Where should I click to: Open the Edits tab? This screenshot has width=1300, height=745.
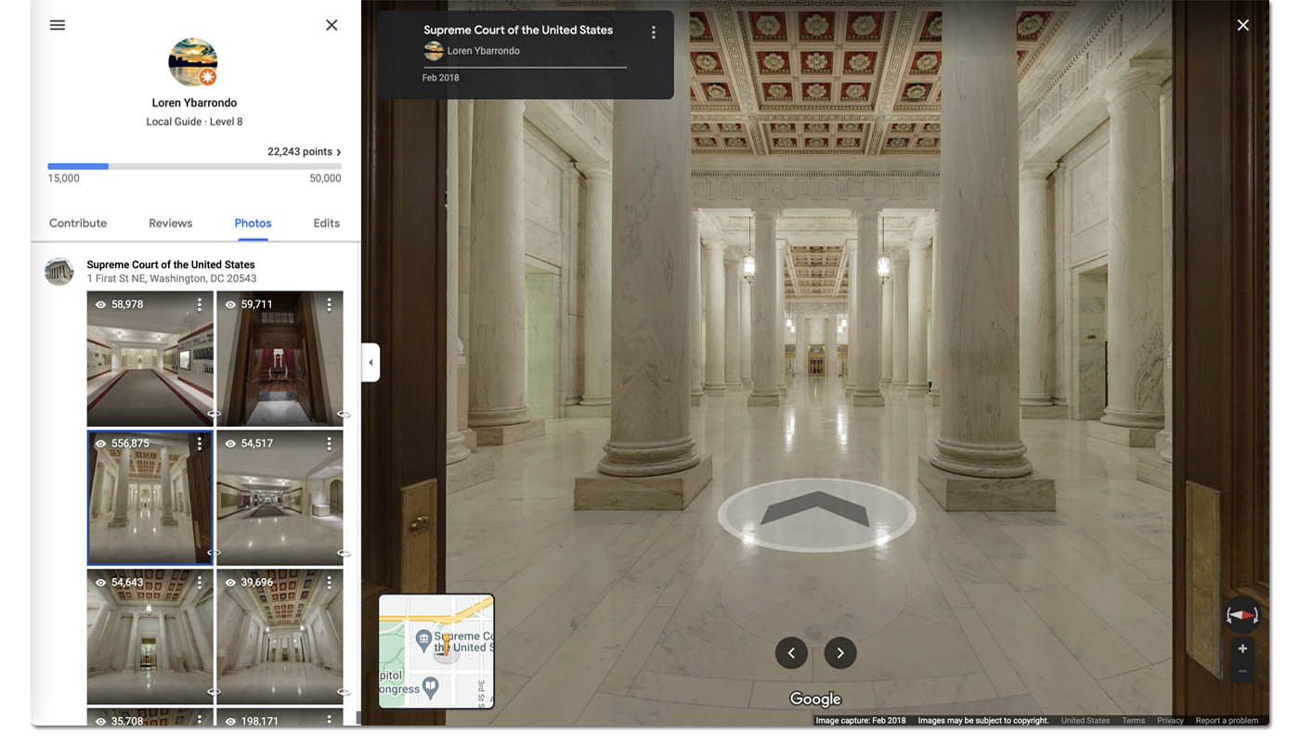coord(327,224)
